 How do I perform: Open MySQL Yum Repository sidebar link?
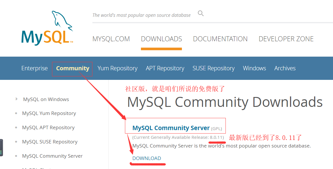(49, 113)
